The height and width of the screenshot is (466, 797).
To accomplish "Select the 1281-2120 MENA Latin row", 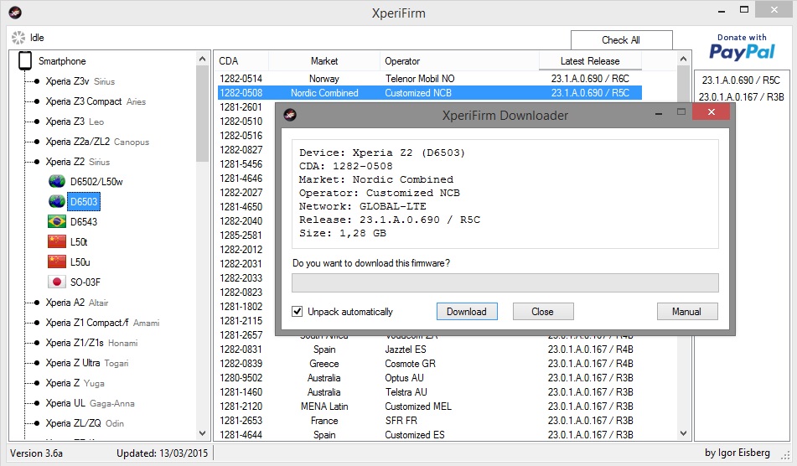I will point(429,406).
